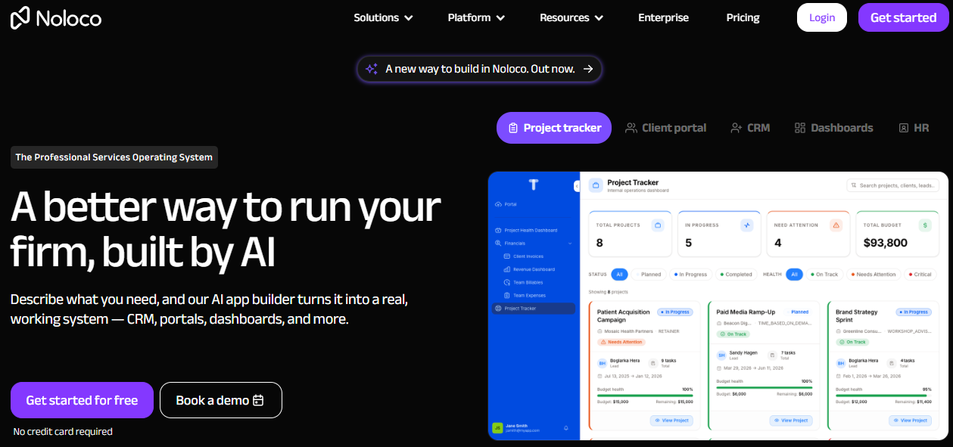Click the BH avatar on Brand Strategy Sprint card
The image size is (953, 447).
click(x=841, y=363)
